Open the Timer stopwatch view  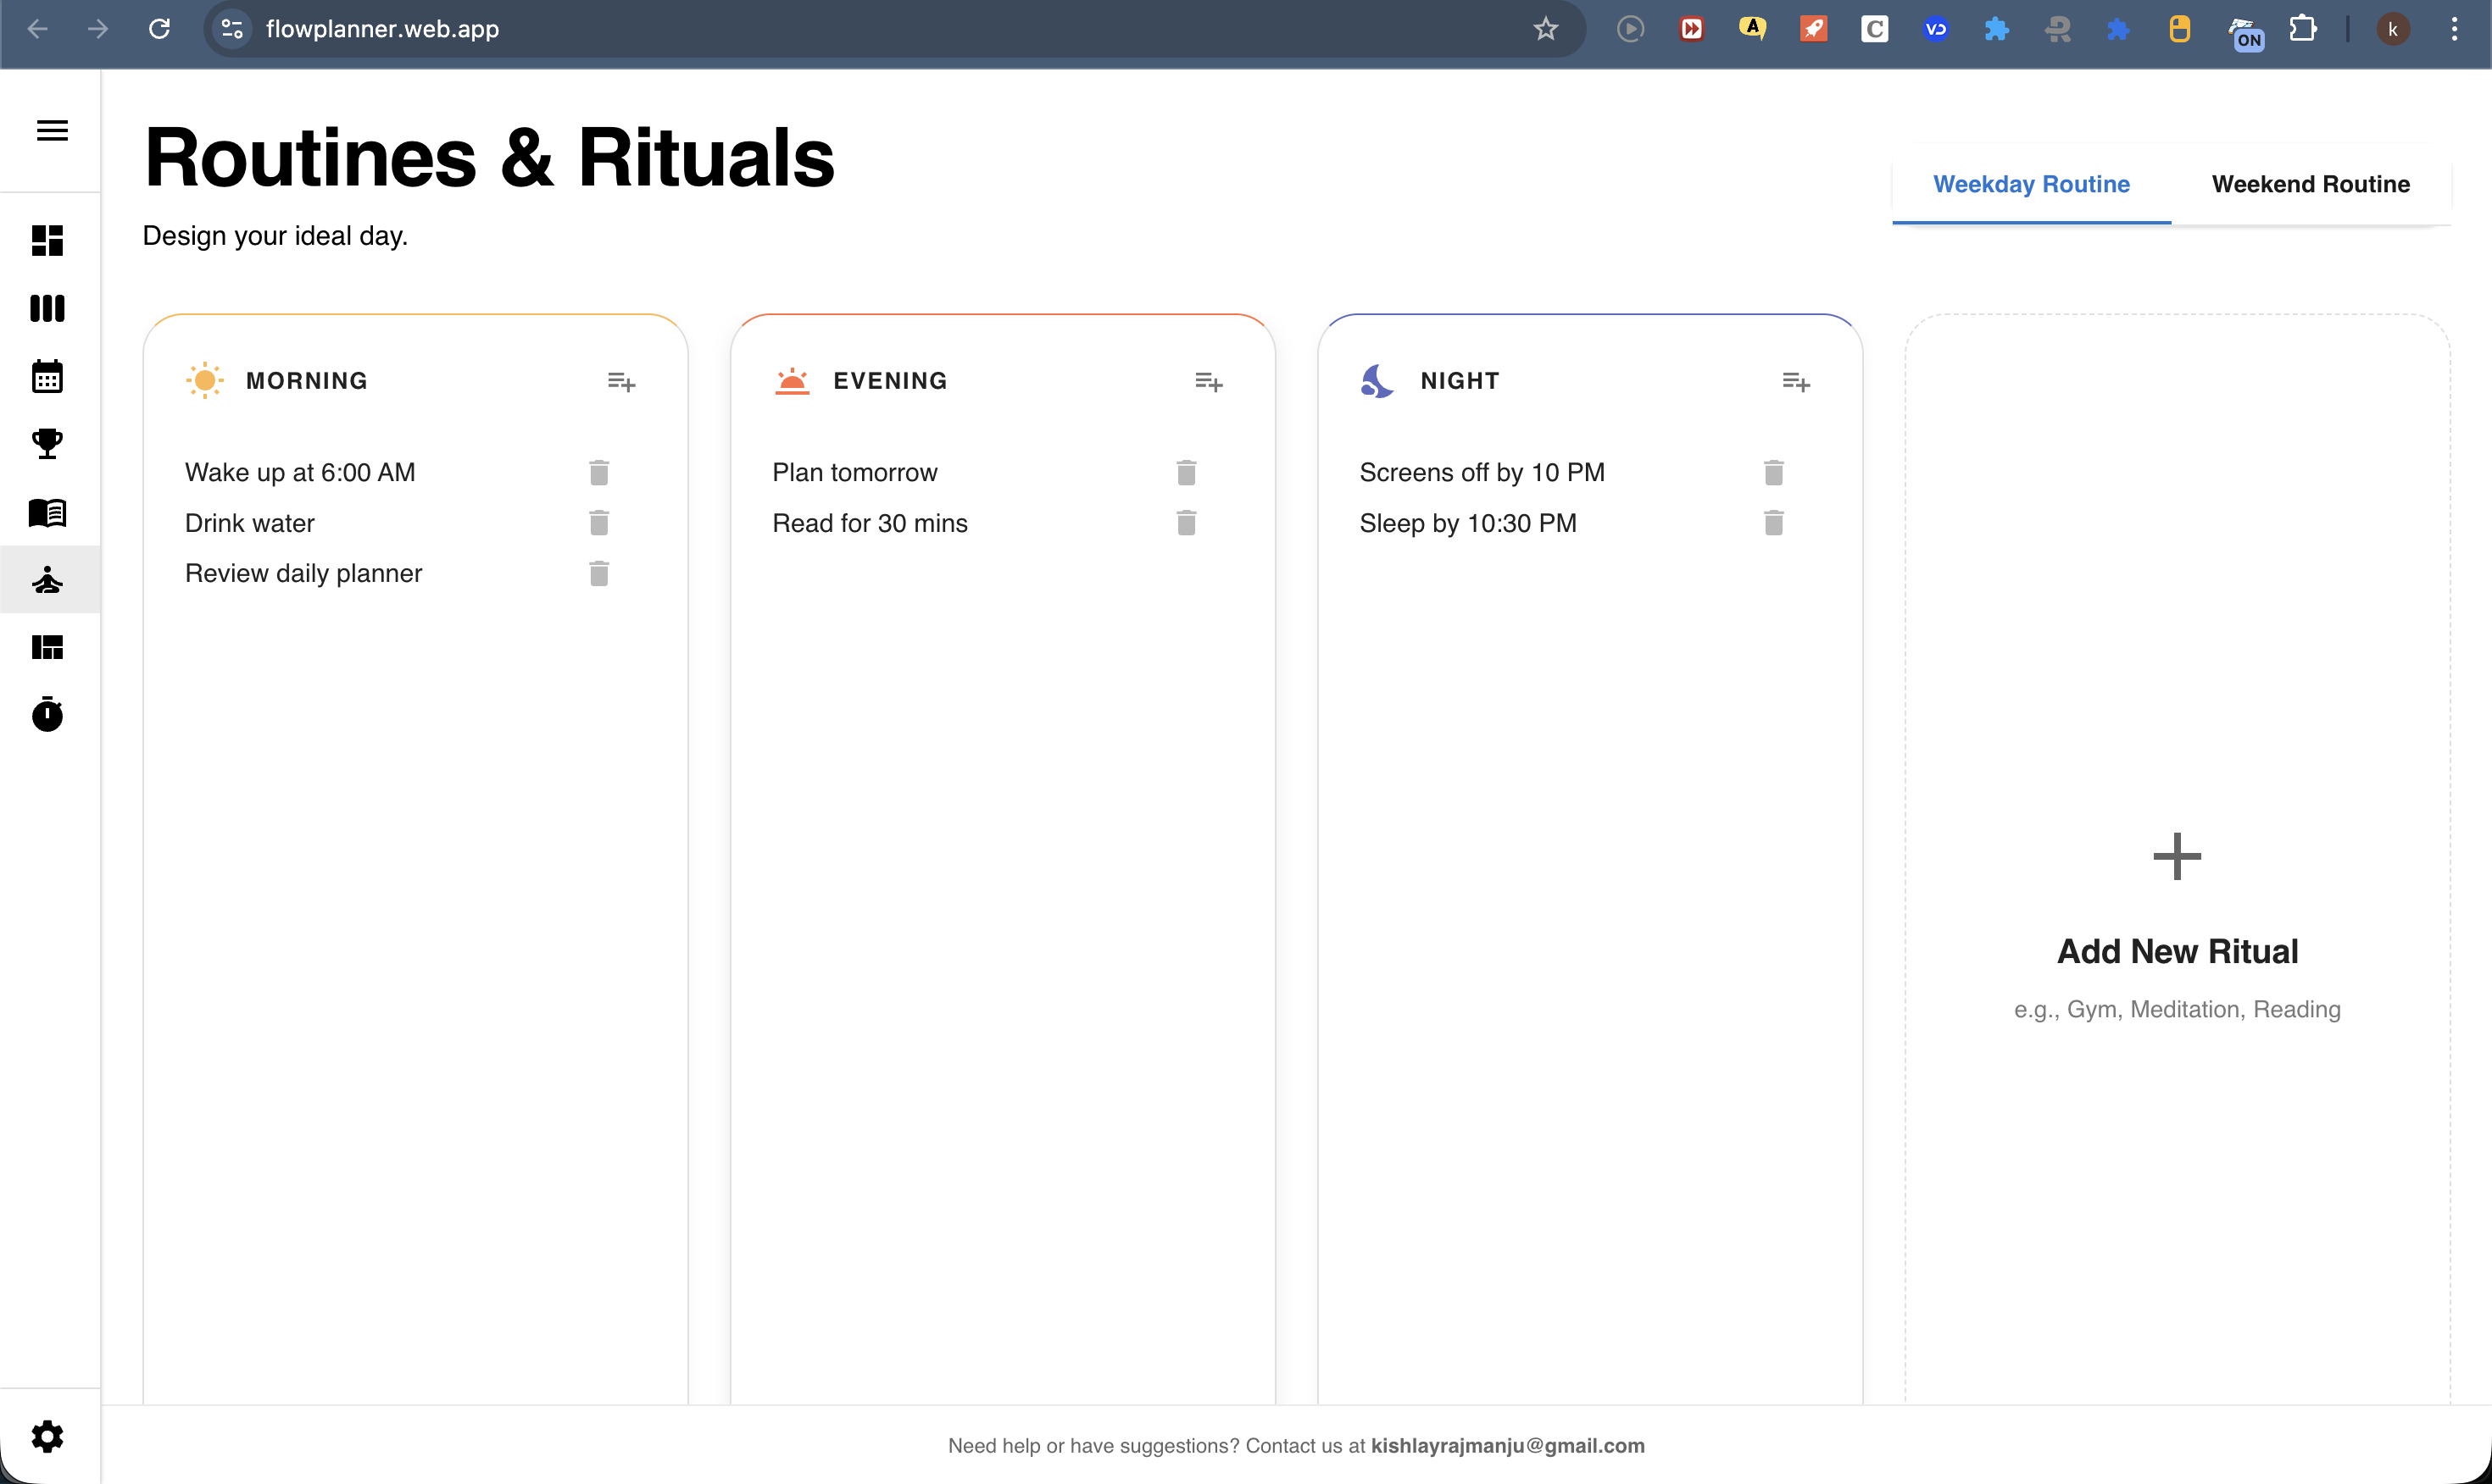pyautogui.click(x=47, y=714)
